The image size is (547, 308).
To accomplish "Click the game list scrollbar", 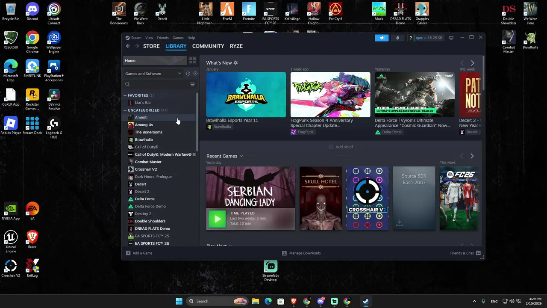I will point(197,122).
